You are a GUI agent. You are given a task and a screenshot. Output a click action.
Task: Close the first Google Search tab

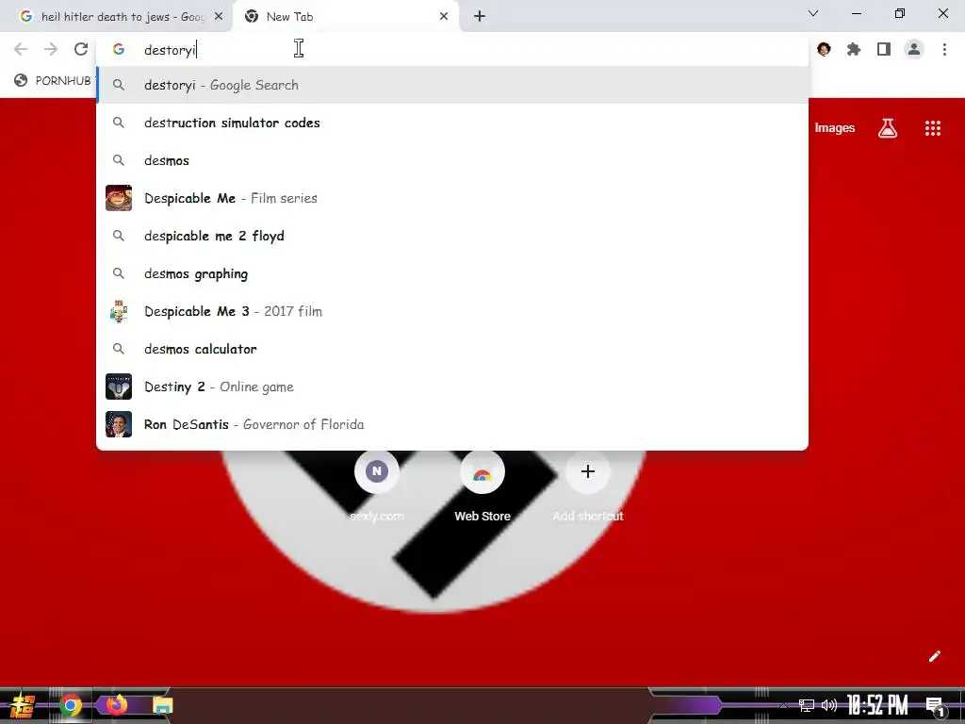pos(219,17)
